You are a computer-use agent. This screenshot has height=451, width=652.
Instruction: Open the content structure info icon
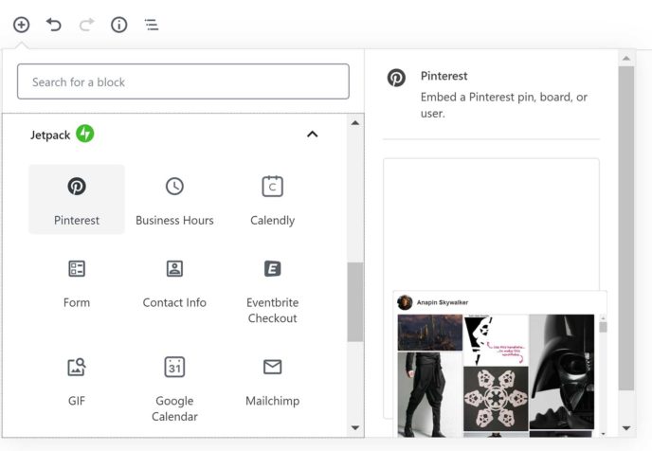pyautogui.click(x=118, y=25)
